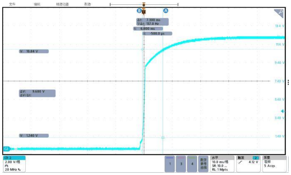This screenshot has width=291, height=175.
Task: Select cursor B marker
Action: (x=139, y=11)
